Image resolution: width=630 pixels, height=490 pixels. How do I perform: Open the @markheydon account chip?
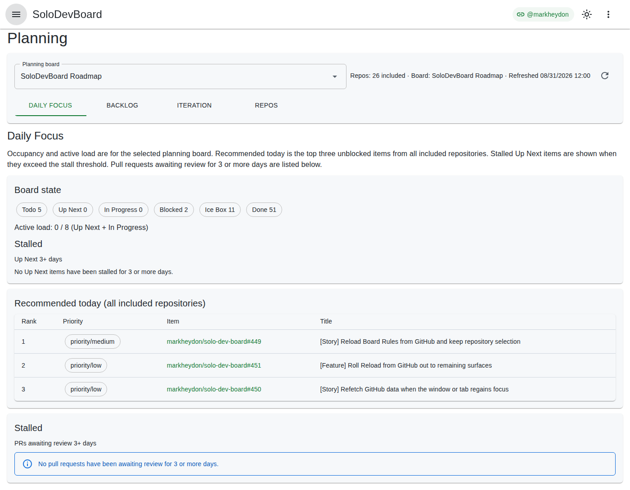[543, 14]
